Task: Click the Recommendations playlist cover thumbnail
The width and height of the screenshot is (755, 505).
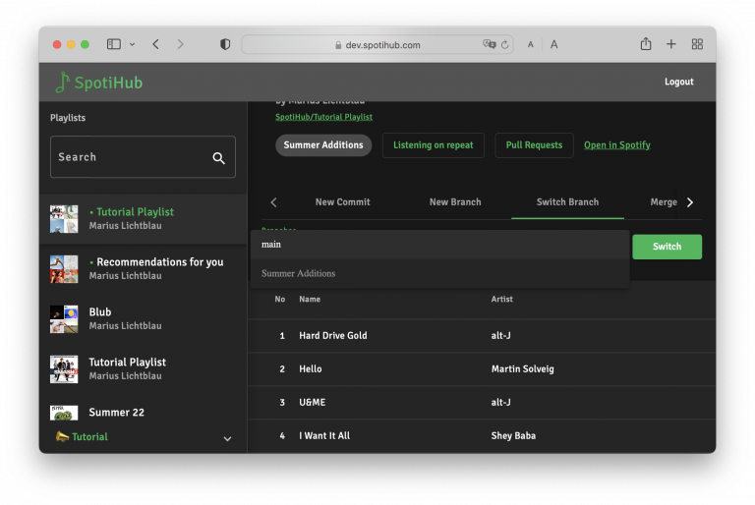Action: coord(64,269)
